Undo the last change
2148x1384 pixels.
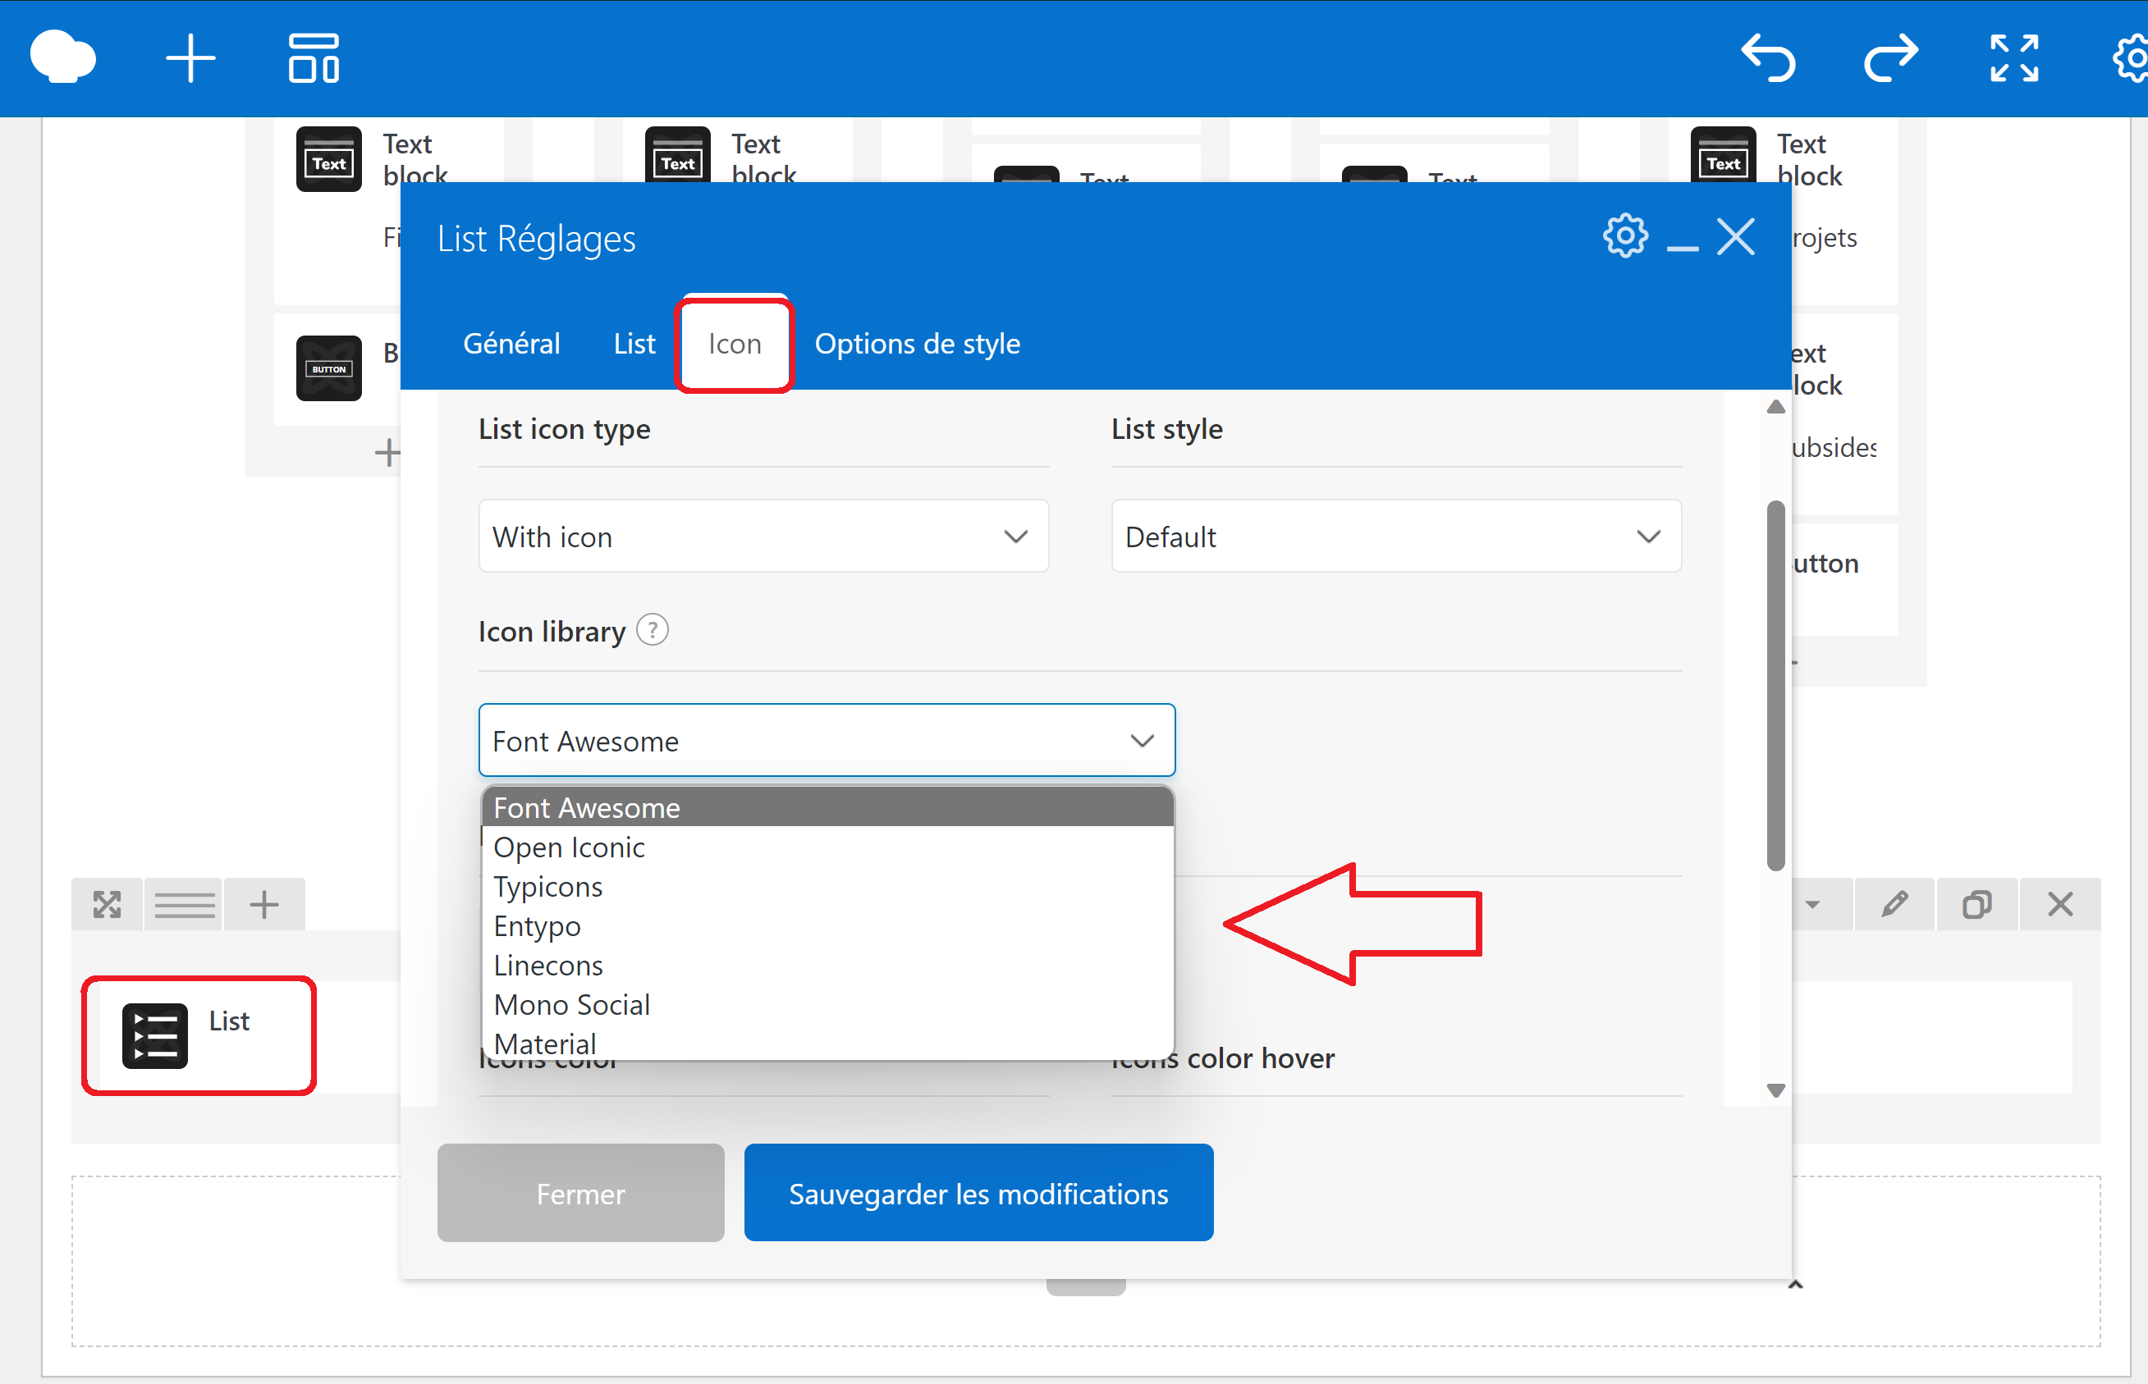(1768, 58)
